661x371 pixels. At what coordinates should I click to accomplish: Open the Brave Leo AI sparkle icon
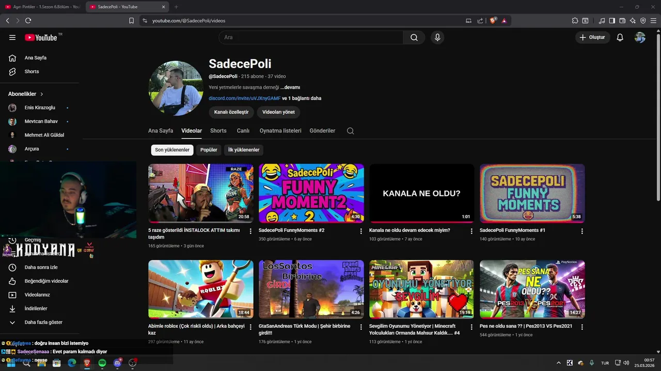tap(633, 21)
